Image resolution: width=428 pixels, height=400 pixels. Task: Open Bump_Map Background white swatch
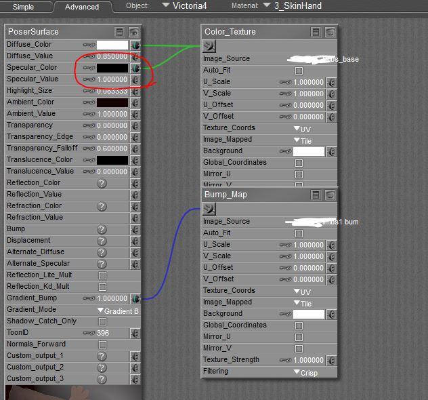tap(309, 315)
